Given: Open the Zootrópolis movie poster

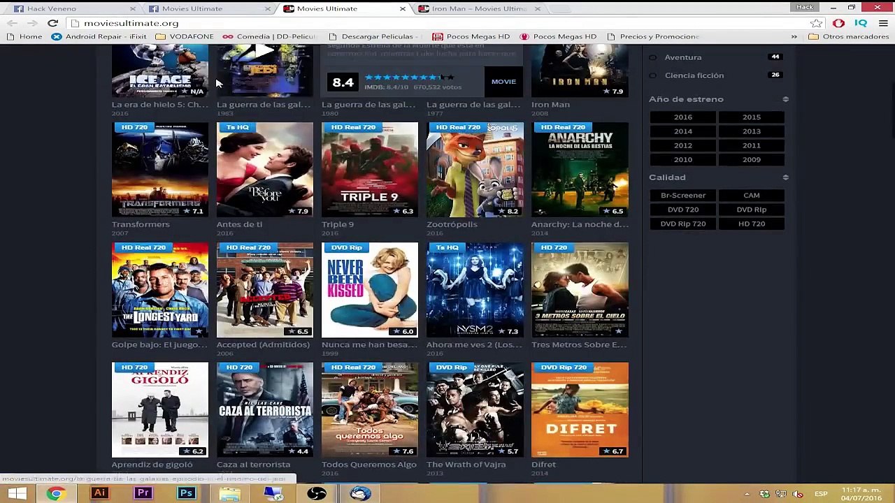Looking at the screenshot, I should 475,170.
